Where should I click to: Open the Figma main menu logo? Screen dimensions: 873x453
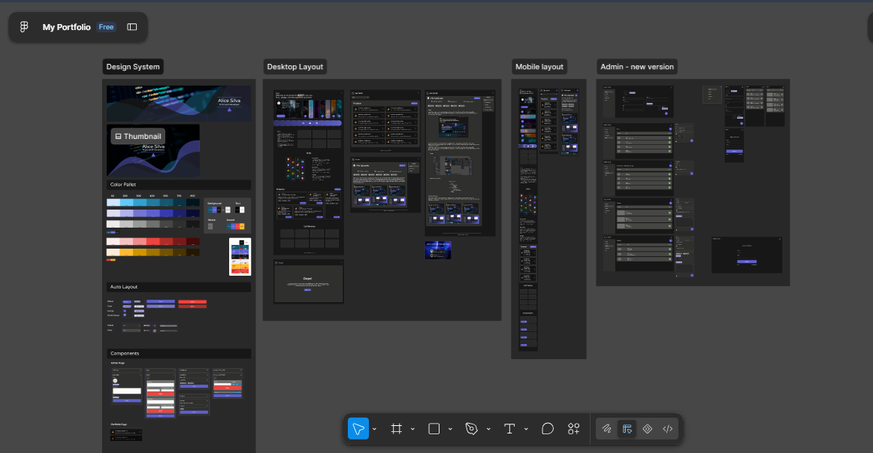pos(24,27)
